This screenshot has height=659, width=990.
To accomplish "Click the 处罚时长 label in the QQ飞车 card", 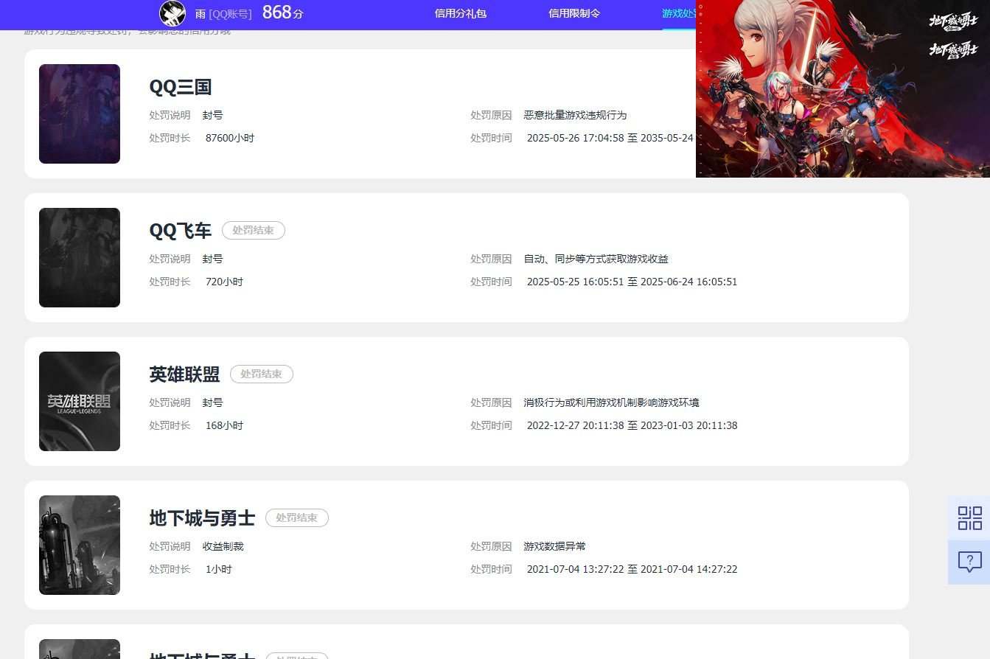I will (170, 282).
